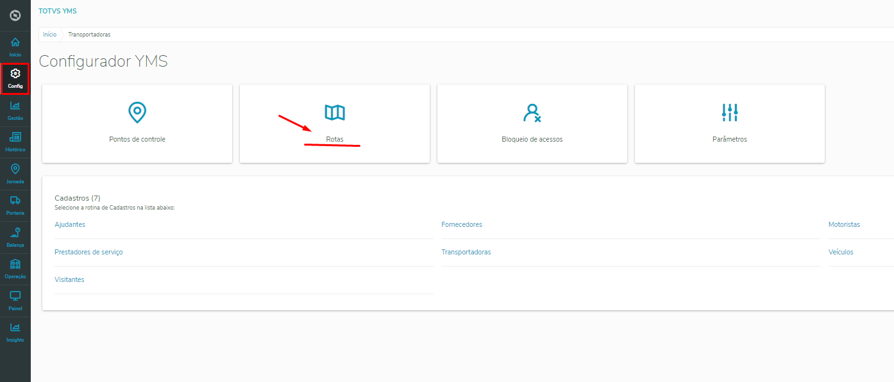Open the Fornecedores cadastro link
This screenshot has width=894, height=382.
[462, 224]
